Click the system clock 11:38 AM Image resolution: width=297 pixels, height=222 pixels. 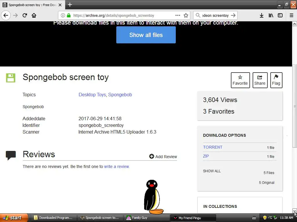pos(287,218)
